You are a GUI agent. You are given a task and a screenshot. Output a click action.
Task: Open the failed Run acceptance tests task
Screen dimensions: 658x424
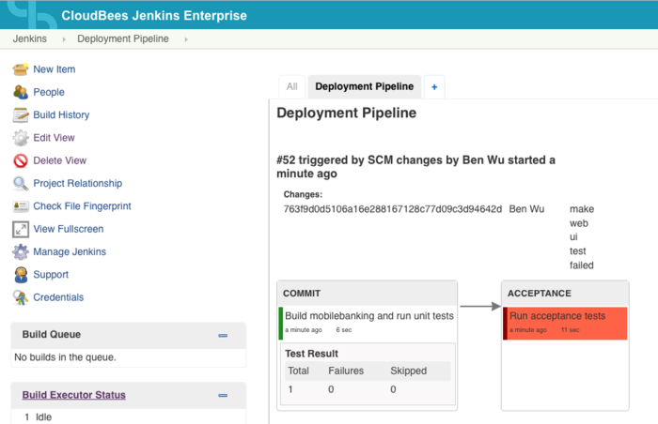[x=557, y=315]
